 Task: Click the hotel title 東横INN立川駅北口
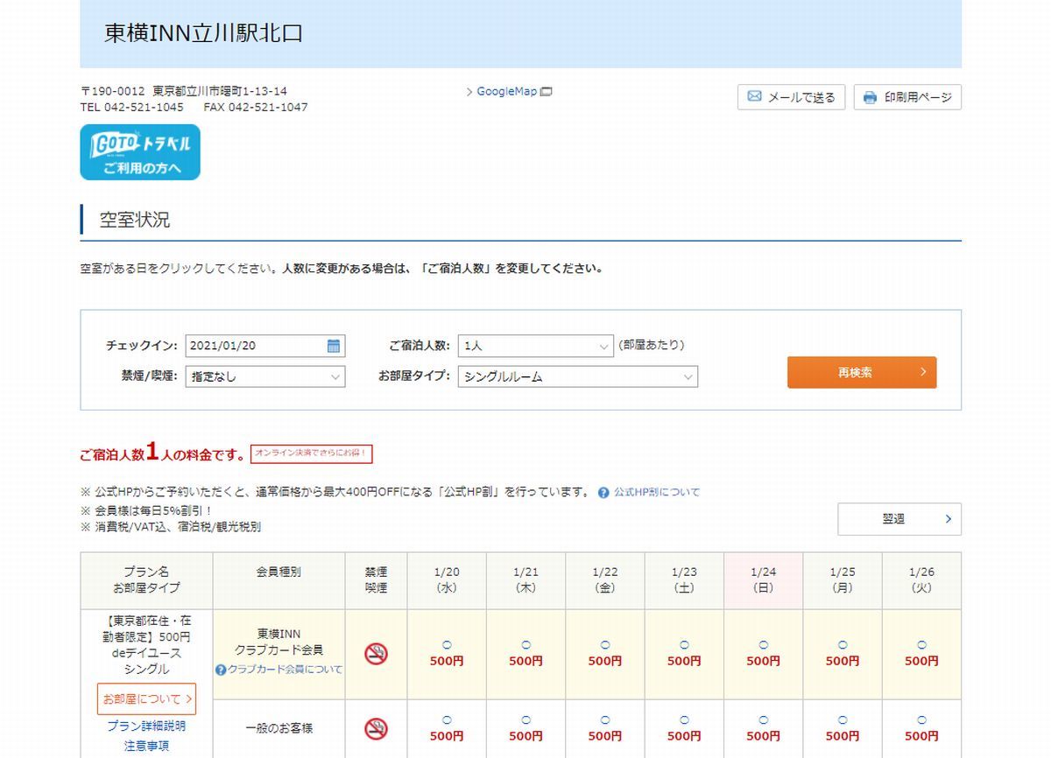coord(203,33)
